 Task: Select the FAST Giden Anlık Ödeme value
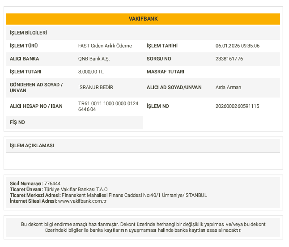(105, 46)
